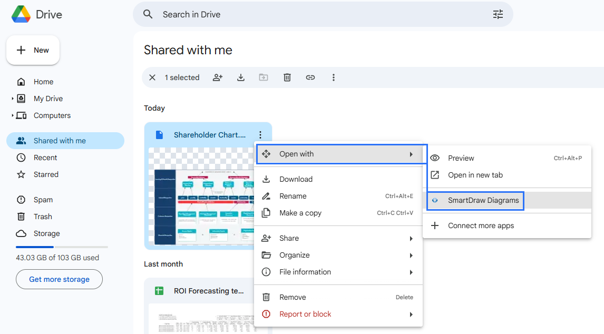Click the Get more storage button
Viewport: 604px width, 334px height.
59,279
